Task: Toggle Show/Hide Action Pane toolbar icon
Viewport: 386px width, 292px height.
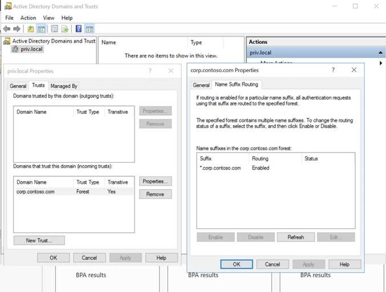Action: 90,29
